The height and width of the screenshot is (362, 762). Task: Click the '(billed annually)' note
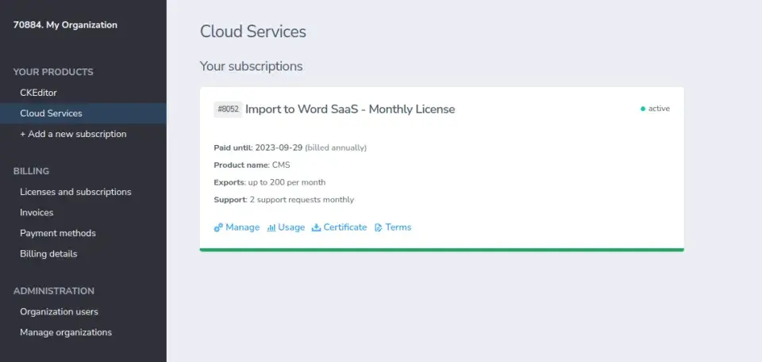coord(336,147)
